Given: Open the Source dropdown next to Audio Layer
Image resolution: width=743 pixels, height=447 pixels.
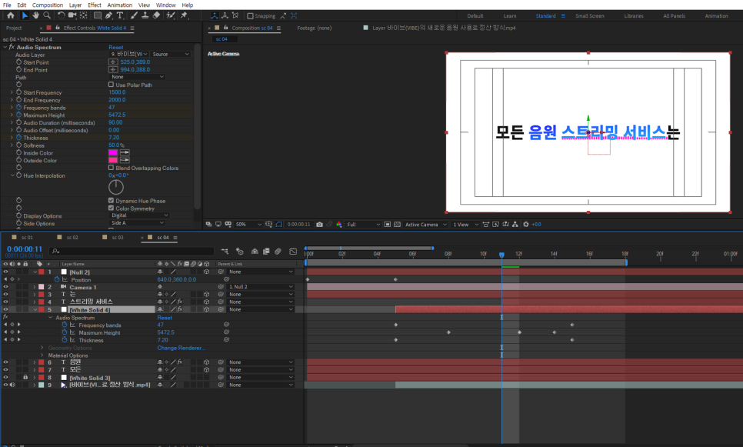Looking at the screenshot, I should tap(171, 54).
